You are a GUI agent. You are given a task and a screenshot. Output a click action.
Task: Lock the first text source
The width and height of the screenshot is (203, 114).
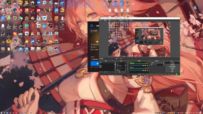click(x=127, y=63)
